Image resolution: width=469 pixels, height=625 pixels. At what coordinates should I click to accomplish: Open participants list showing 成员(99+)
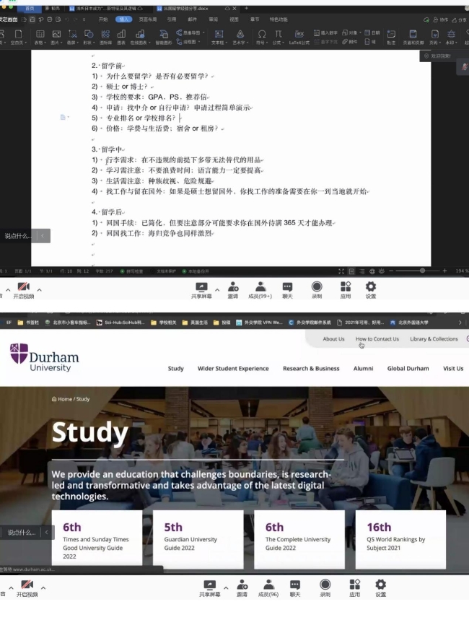click(260, 289)
